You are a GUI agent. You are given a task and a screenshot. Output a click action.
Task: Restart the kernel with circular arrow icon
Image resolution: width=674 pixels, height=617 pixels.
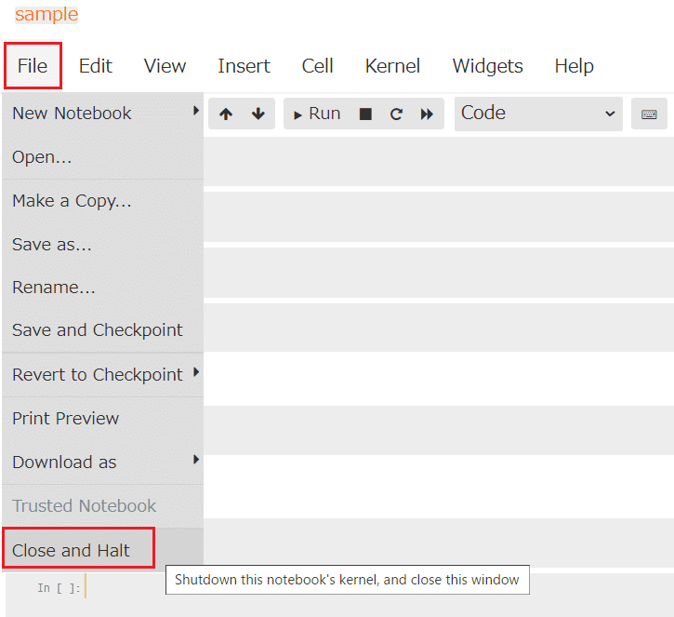tap(396, 114)
